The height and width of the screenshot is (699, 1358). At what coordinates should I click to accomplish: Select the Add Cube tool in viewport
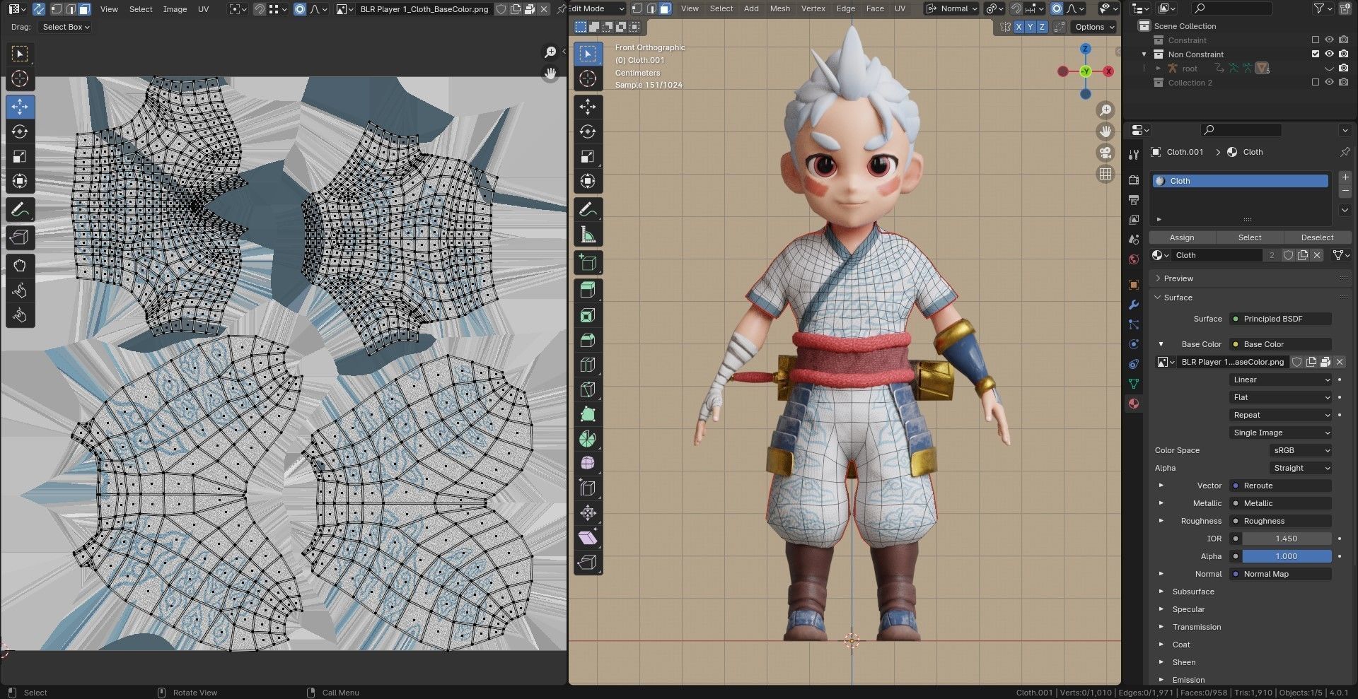click(588, 263)
